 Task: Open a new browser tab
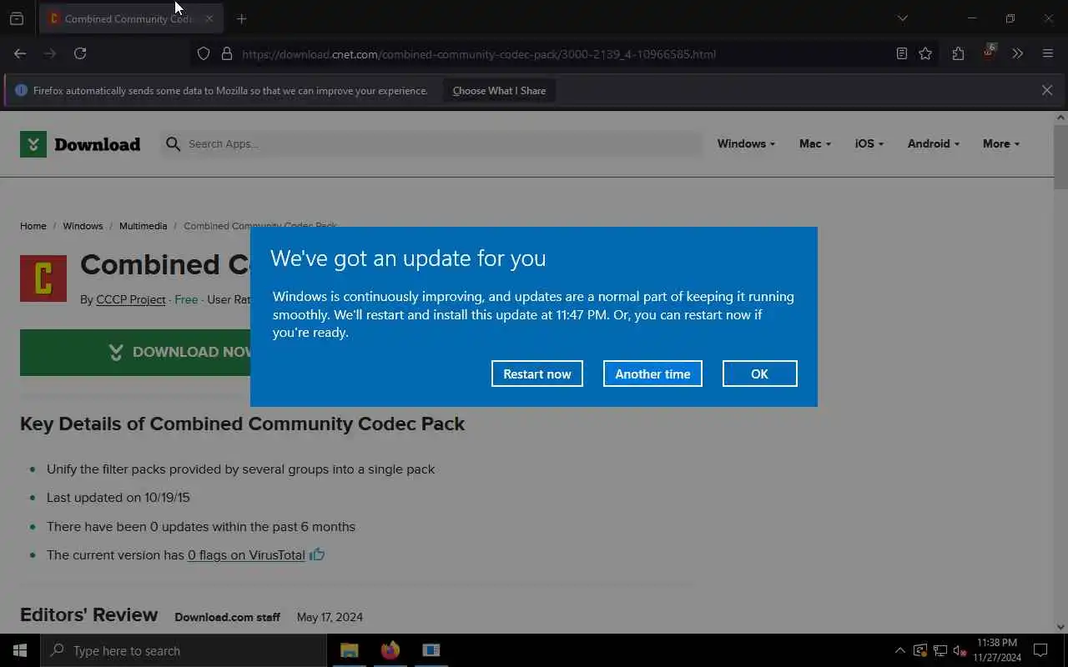point(241,18)
